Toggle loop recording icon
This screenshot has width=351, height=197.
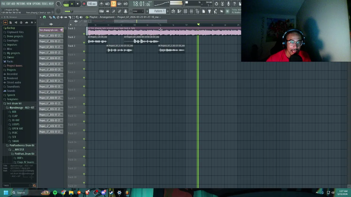point(125,4)
